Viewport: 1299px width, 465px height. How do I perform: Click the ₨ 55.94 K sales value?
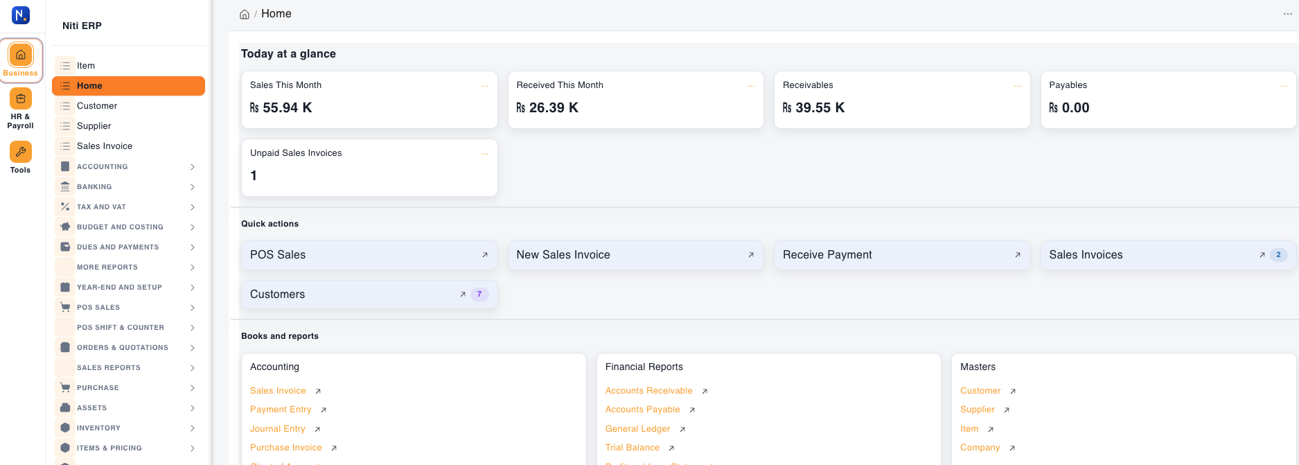(281, 108)
